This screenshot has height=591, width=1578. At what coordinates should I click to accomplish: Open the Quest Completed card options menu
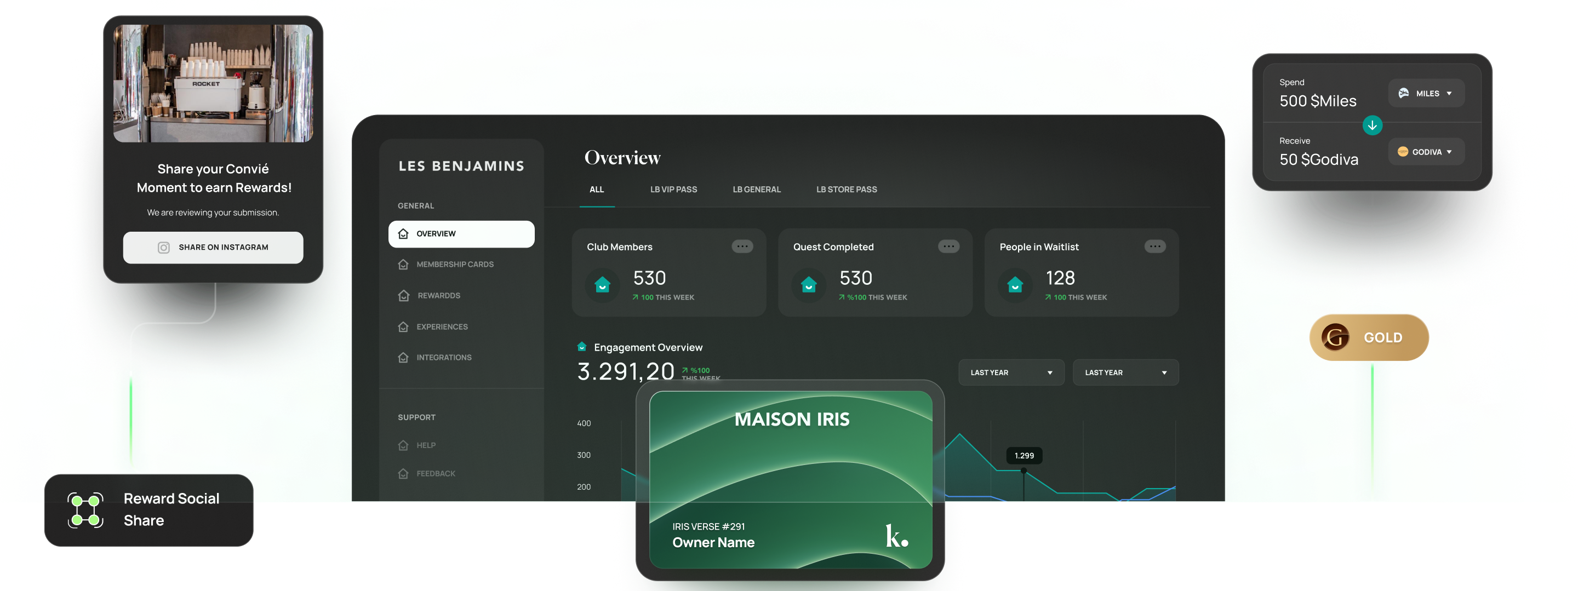point(948,247)
